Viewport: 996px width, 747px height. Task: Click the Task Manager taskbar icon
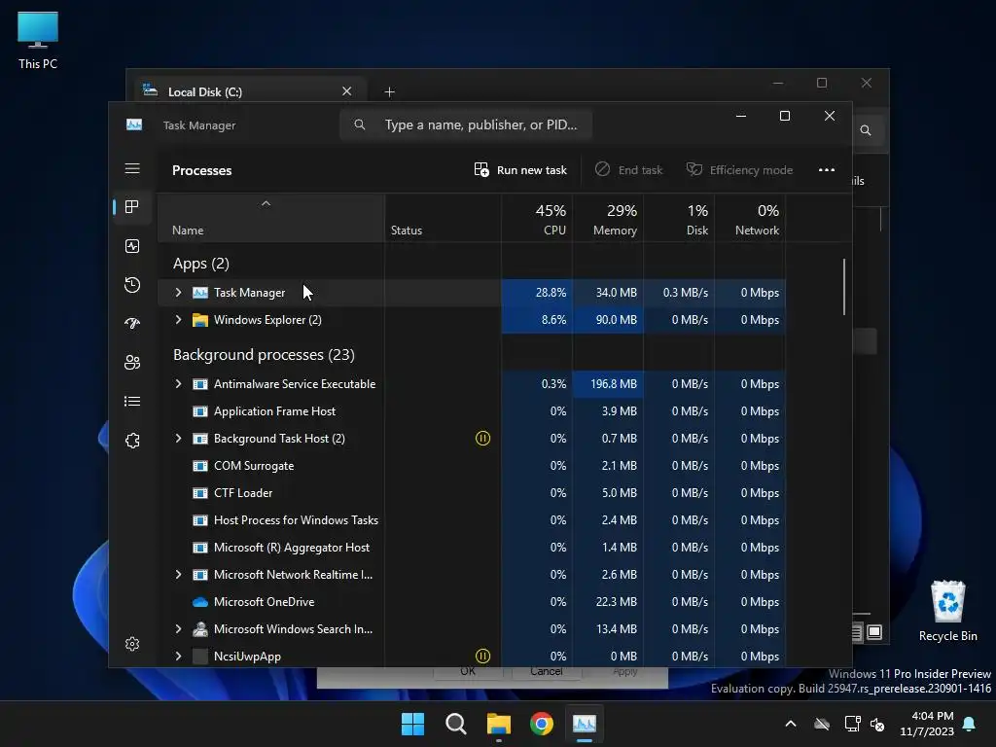[x=585, y=724]
